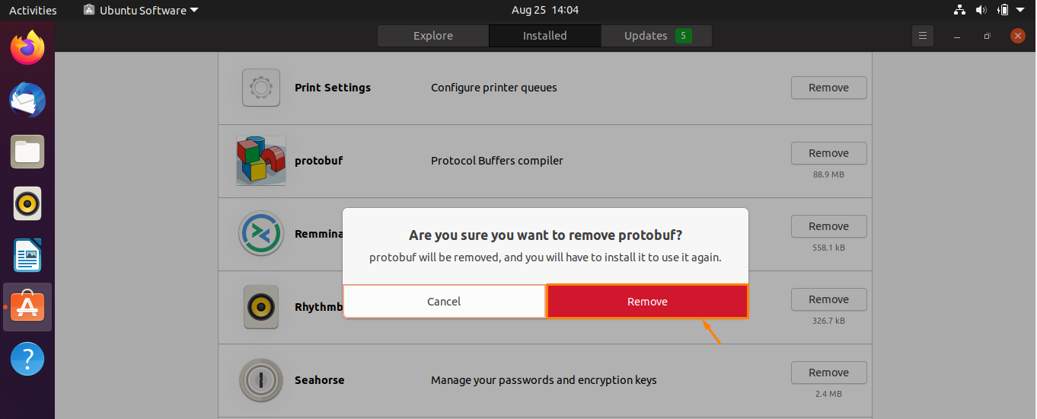Viewport: 1037px width, 419px height.
Task: Select the Installed tab
Action: (545, 36)
